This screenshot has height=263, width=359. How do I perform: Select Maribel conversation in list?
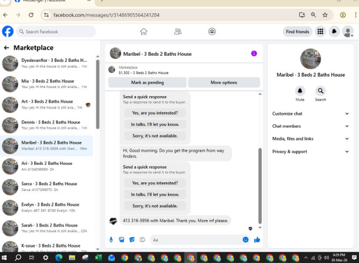coord(46,146)
